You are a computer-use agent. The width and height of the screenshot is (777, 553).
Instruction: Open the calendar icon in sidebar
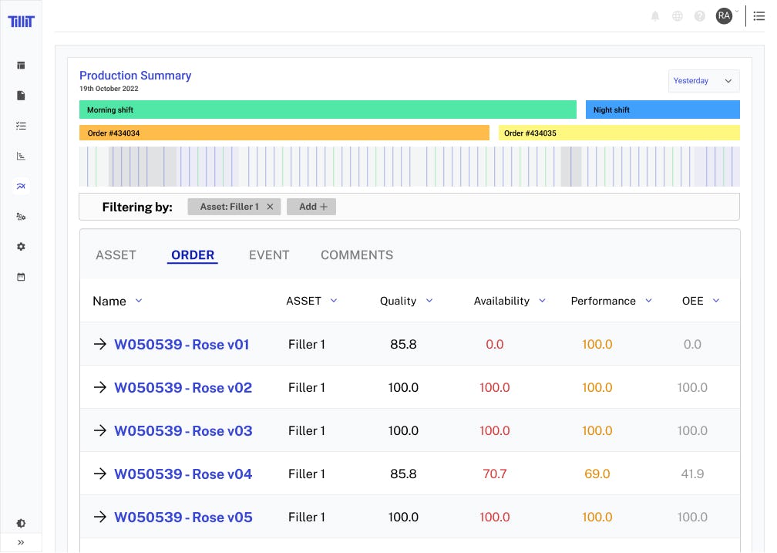pyautogui.click(x=21, y=277)
